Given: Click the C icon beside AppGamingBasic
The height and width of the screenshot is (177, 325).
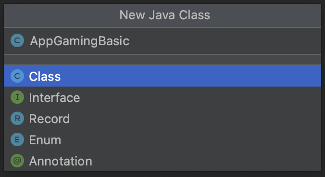Looking at the screenshot, I should click(x=17, y=40).
